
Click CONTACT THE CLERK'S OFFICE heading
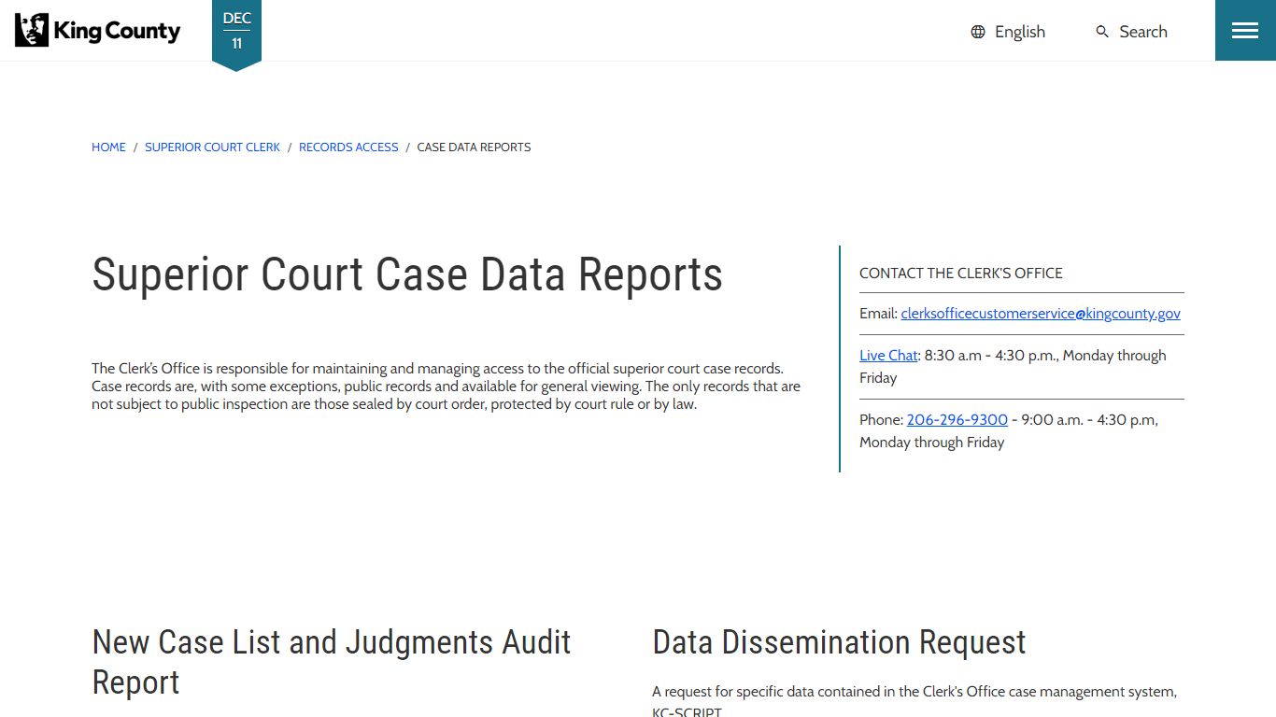click(x=961, y=274)
